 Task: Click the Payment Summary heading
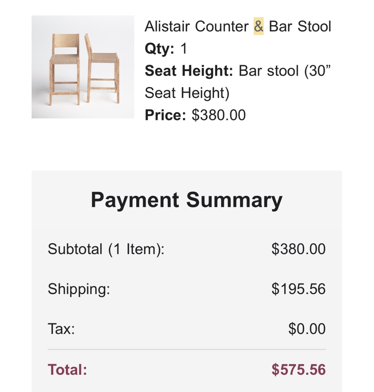pyautogui.click(x=187, y=200)
